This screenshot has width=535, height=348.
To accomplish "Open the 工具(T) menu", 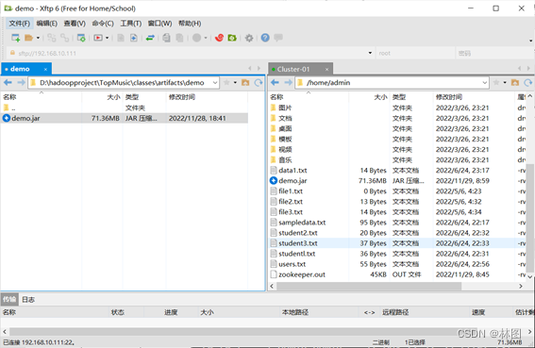I will [x=130, y=24].
